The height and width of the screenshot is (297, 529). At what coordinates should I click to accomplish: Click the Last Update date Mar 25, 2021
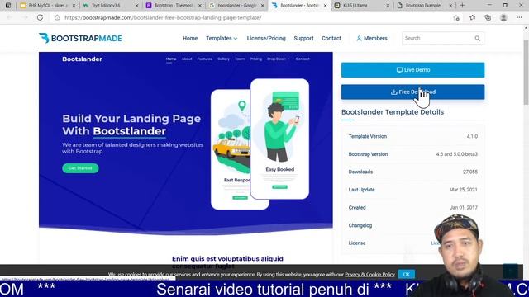[463, 190]
